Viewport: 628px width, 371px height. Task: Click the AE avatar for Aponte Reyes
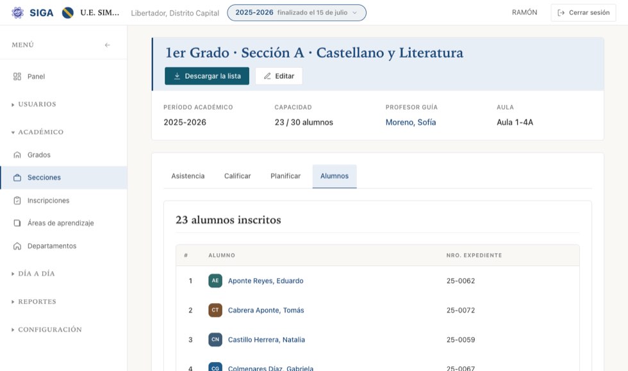(x=215, y=281)
